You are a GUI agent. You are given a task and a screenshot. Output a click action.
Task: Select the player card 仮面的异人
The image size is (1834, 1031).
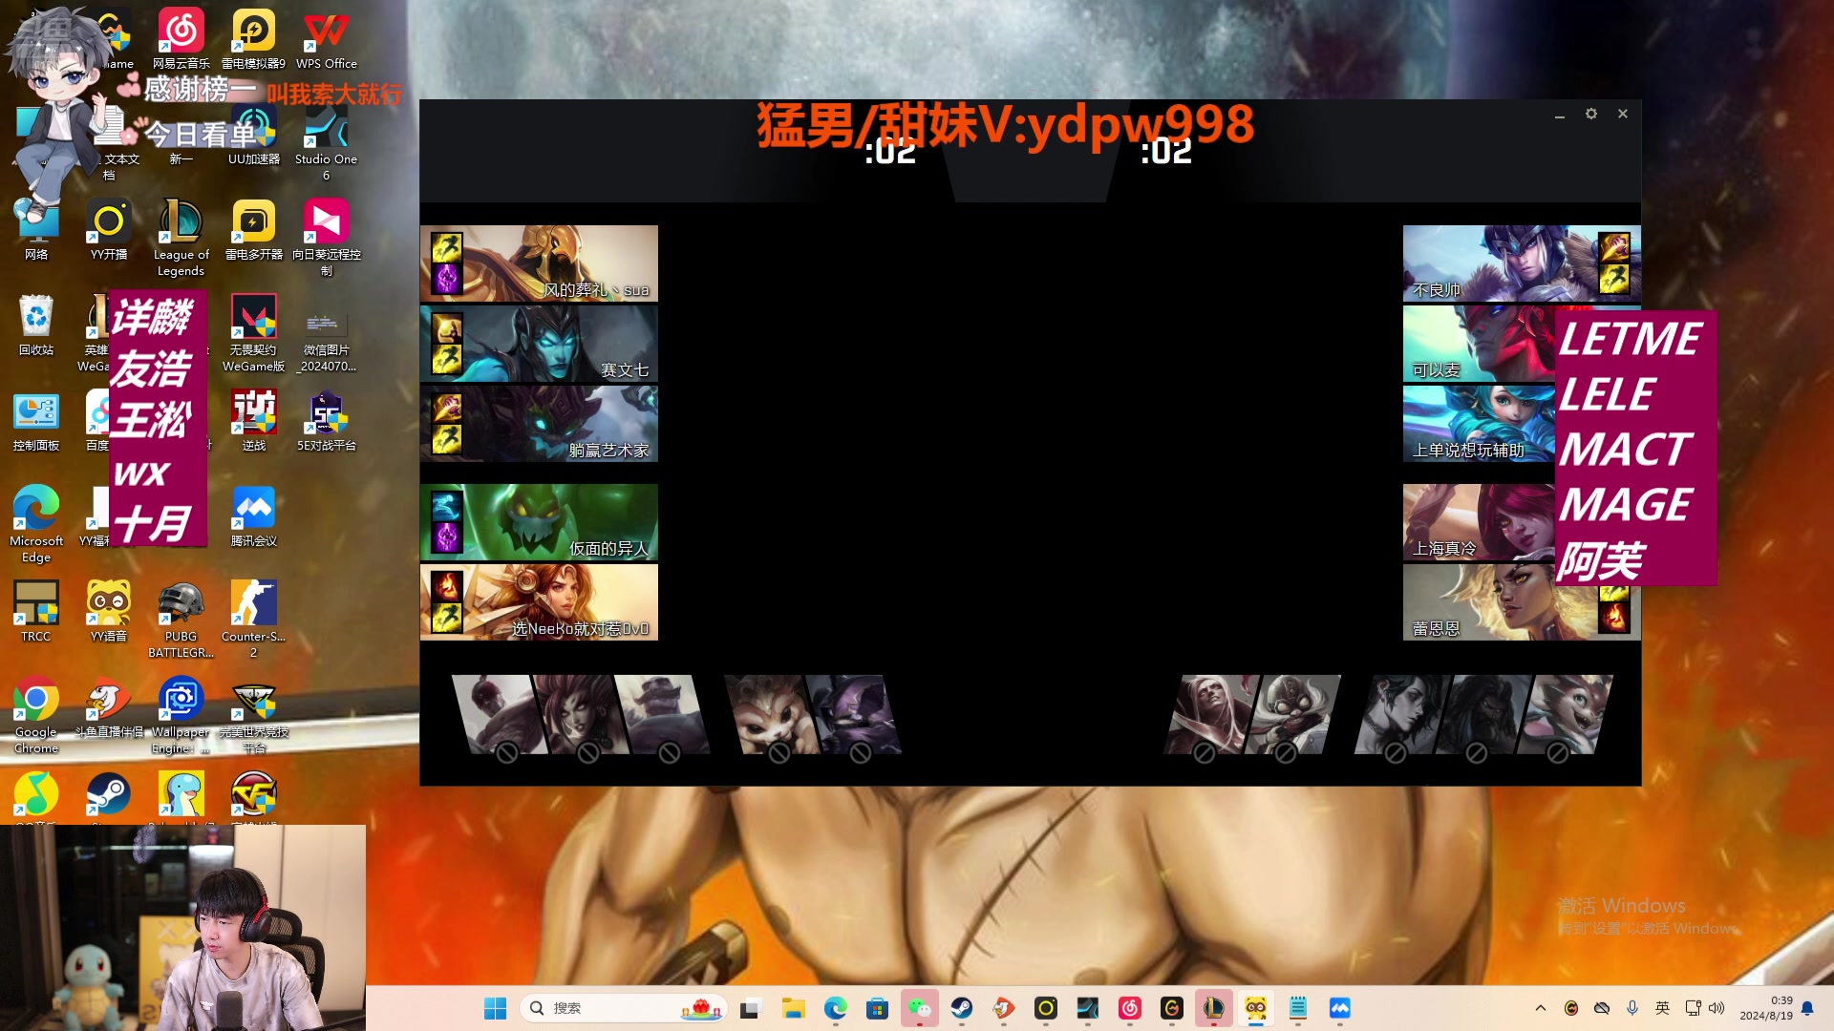click(x=539, y=522)
